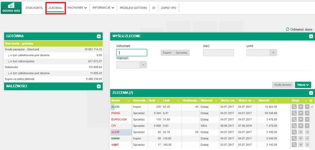This screenshot has width=315, height=150.
Task: Click the Instrument input field
Action: point(132,53)
